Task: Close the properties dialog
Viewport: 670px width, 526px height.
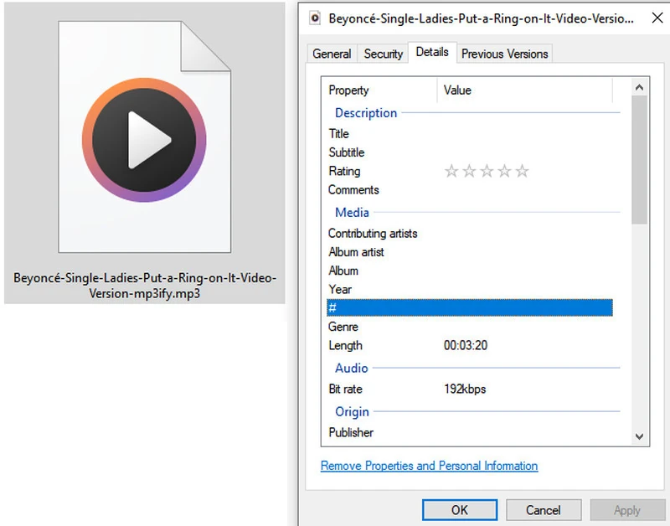Action: pos(657,18)
